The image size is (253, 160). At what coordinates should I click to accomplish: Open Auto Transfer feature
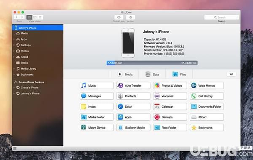133,85
